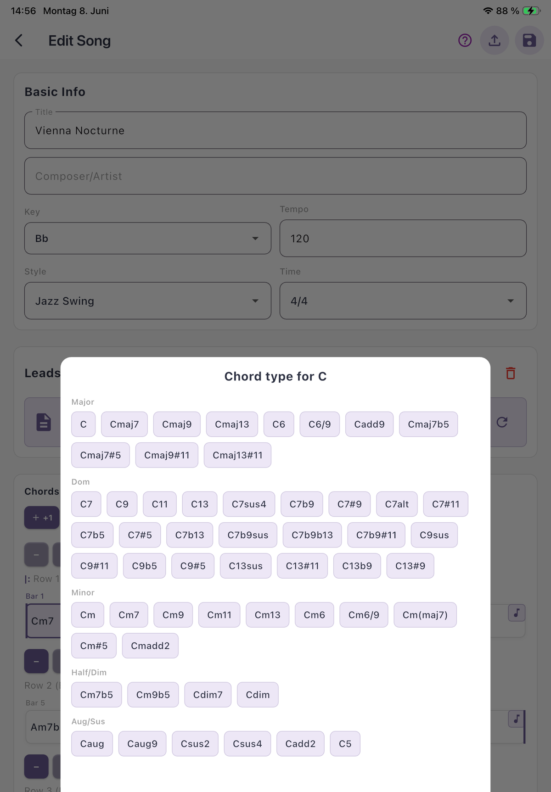This screenshot has width=551, height=792.
Task: Select the Cm minor chip
Action: 88,615
